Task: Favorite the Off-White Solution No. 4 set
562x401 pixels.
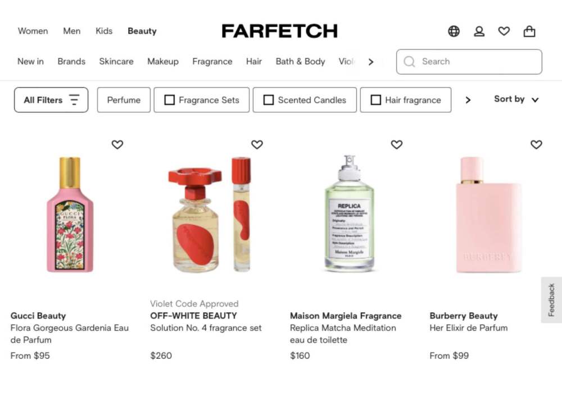Action: click(x=257, y=144)
